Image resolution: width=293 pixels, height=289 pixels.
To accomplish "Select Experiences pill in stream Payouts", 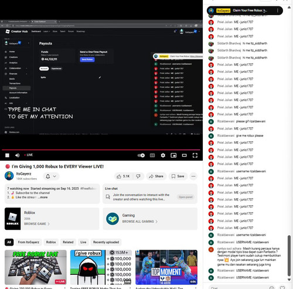I will point(56,69).
